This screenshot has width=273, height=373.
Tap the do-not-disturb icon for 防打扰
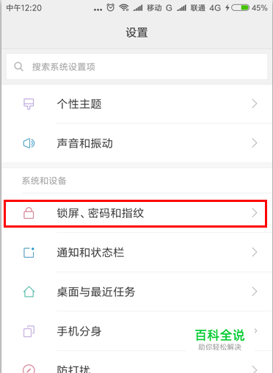click(x=29, y=369)
